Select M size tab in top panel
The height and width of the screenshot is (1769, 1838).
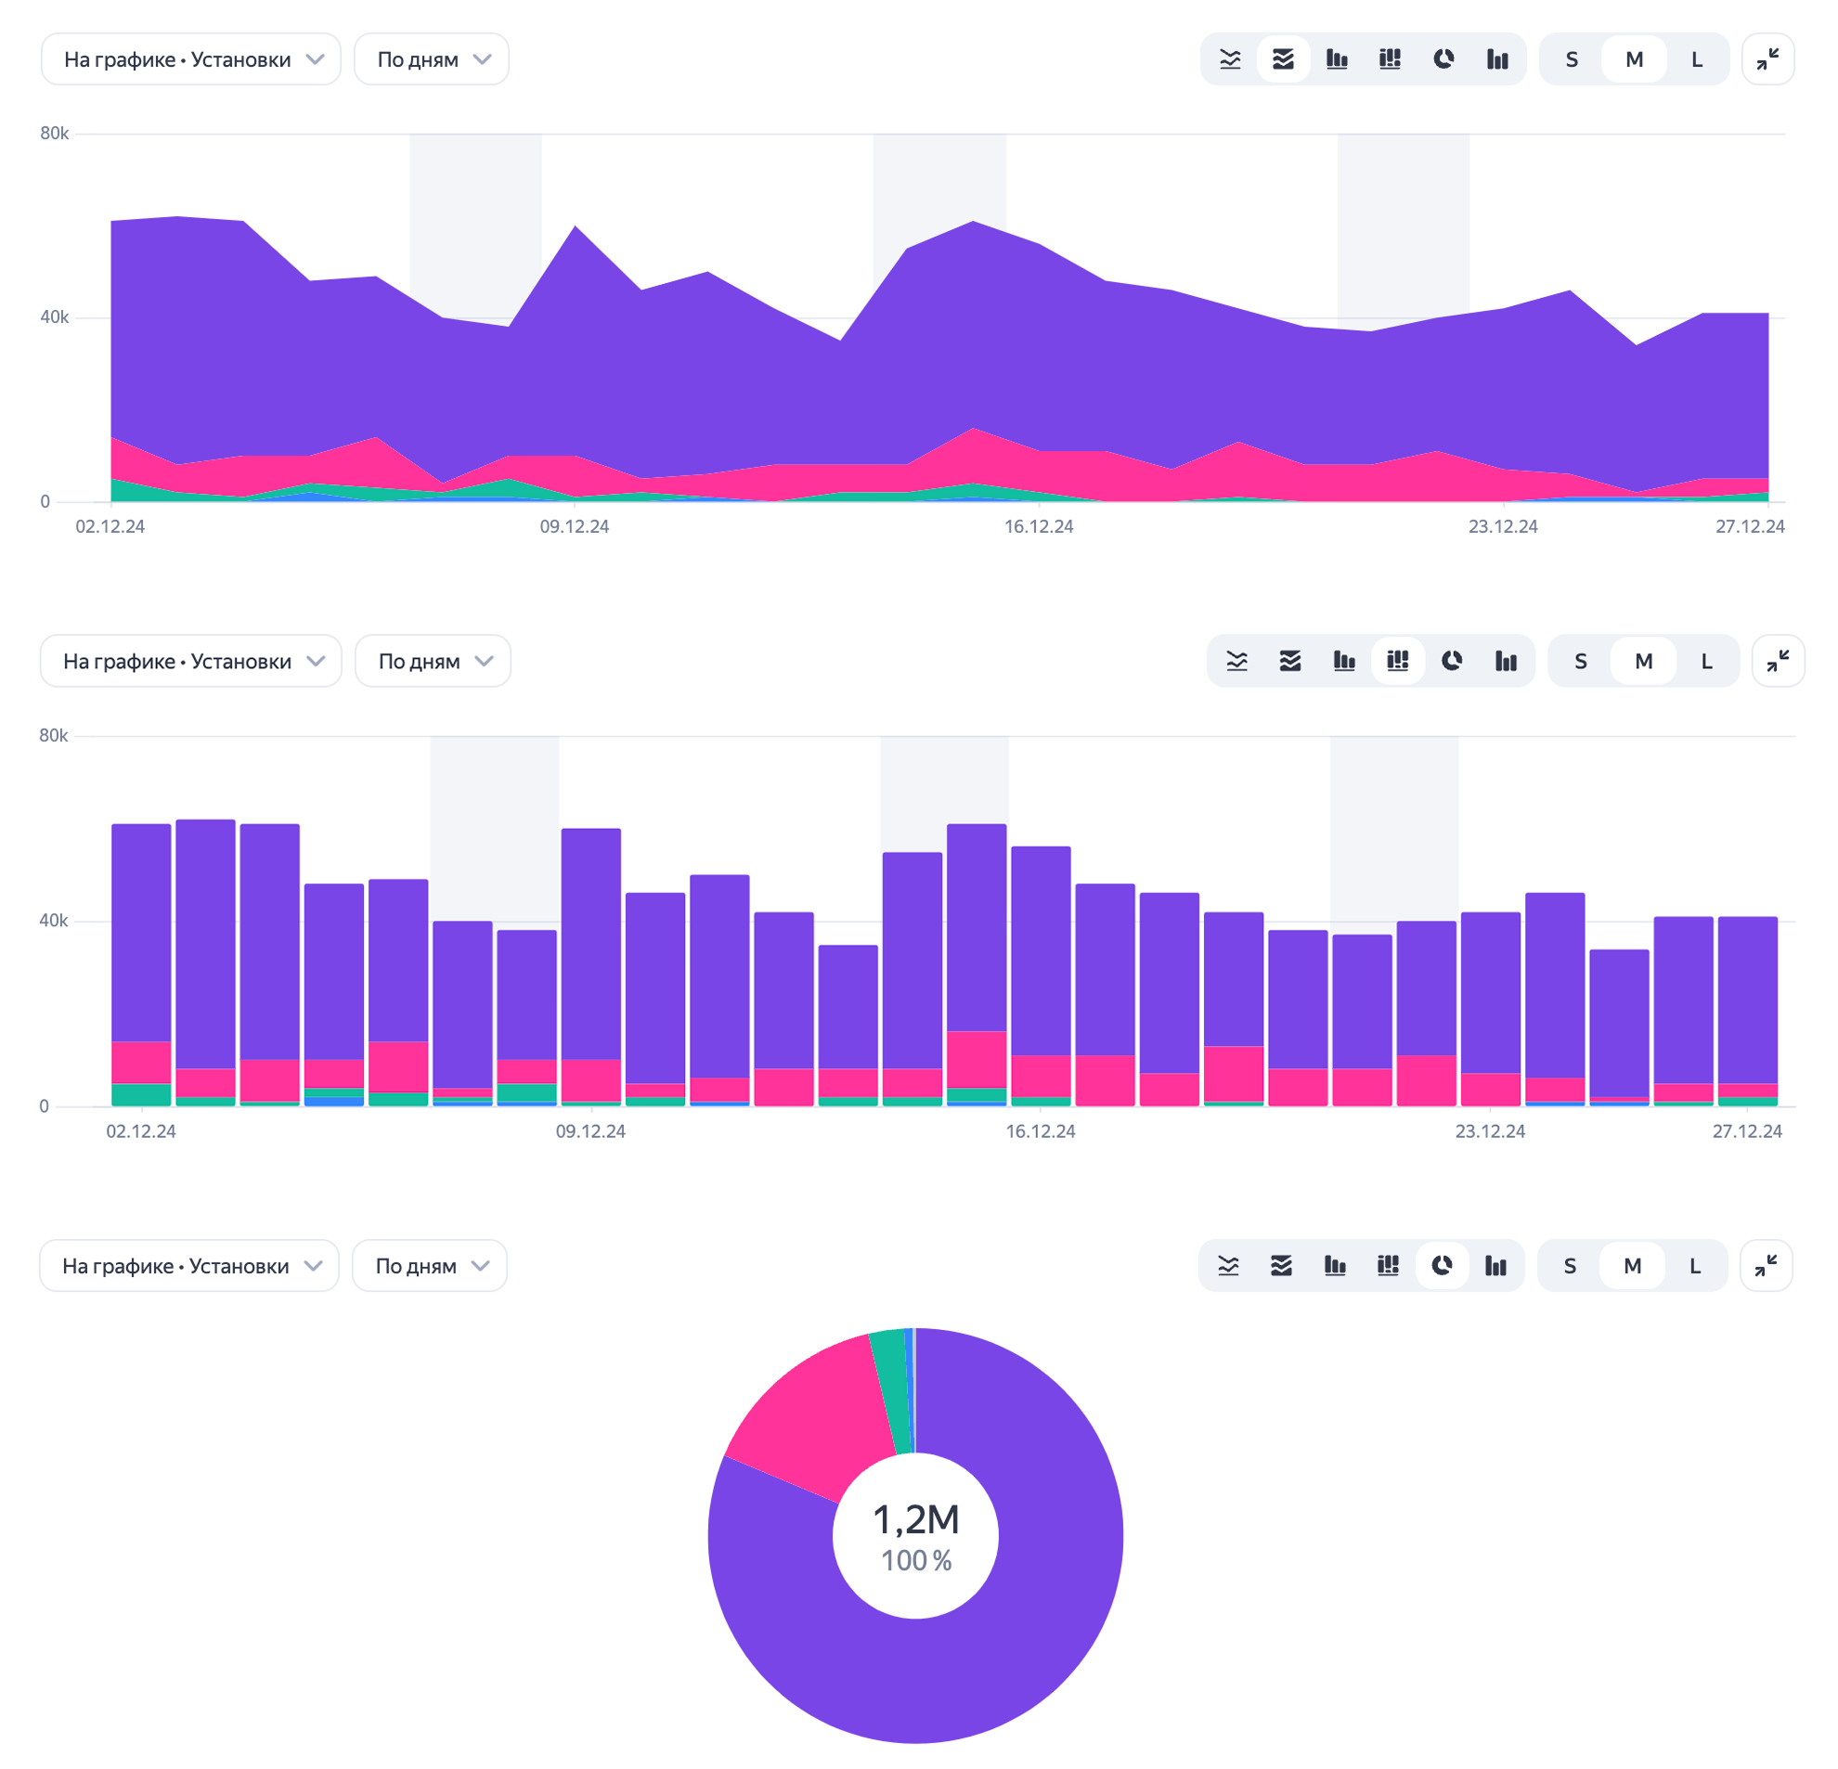(1634, 59)
